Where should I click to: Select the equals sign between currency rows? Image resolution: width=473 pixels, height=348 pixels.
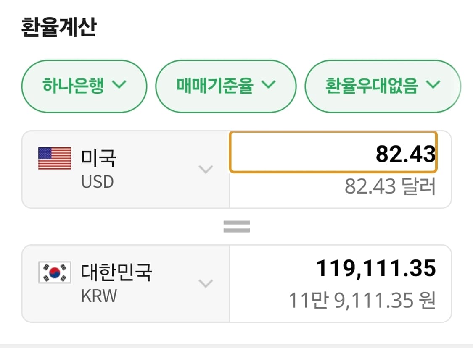(x=237, y=225)
